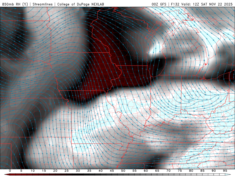Pick the '40' value on the RH legend

tap(100, 171)
